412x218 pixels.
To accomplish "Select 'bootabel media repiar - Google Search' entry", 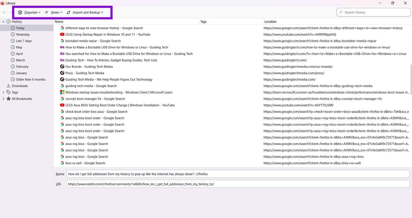I will [93, 41].
